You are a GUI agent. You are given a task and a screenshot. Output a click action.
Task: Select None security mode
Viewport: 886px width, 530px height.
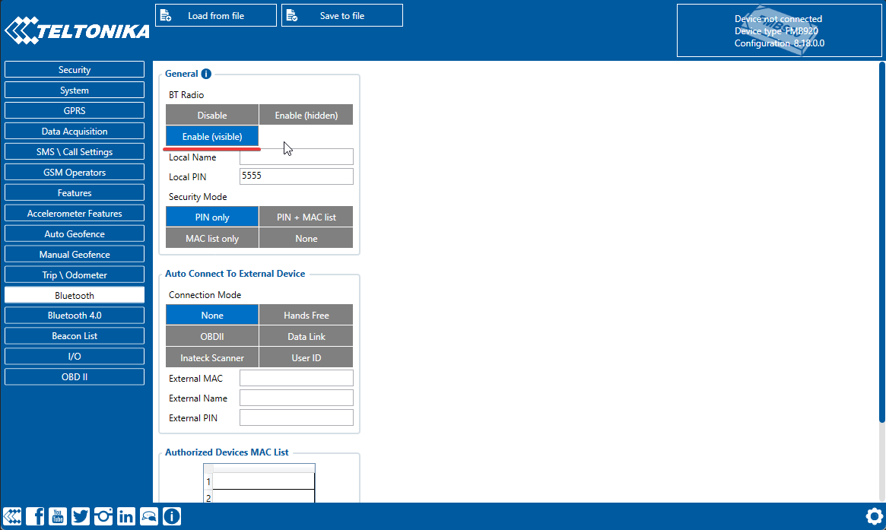click(x=306, y=238)
